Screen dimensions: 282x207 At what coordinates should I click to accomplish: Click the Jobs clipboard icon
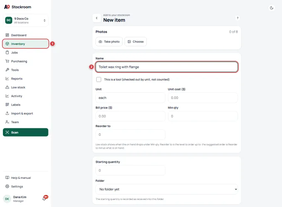(x=7, y=53)
